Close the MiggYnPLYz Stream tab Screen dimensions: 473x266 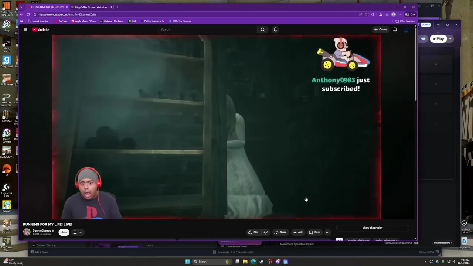click(110, 7)
